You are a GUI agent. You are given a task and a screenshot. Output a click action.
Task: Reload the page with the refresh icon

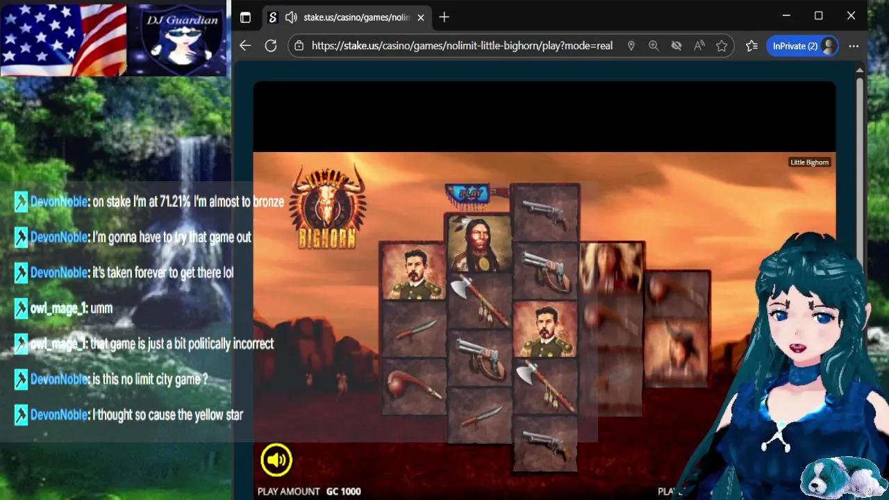point(271,46)
